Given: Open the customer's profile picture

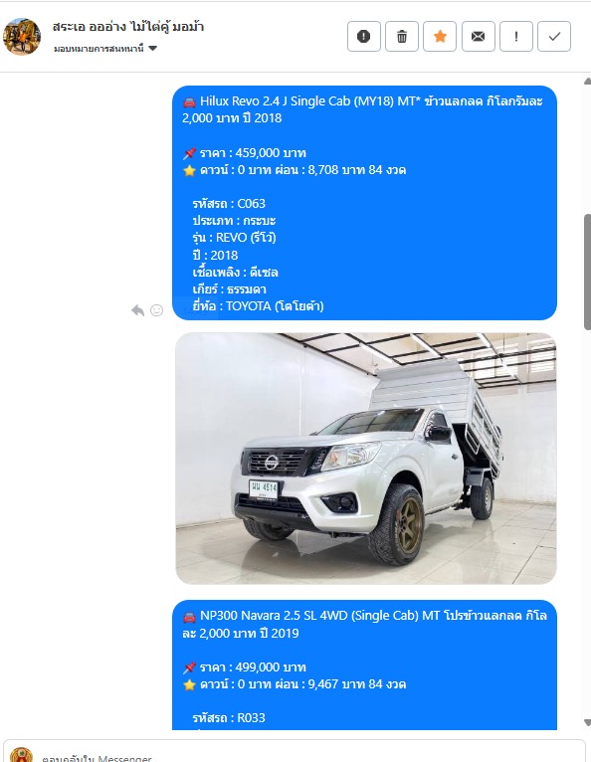Looking at the screenshot, I should click(x=22, y=37).
